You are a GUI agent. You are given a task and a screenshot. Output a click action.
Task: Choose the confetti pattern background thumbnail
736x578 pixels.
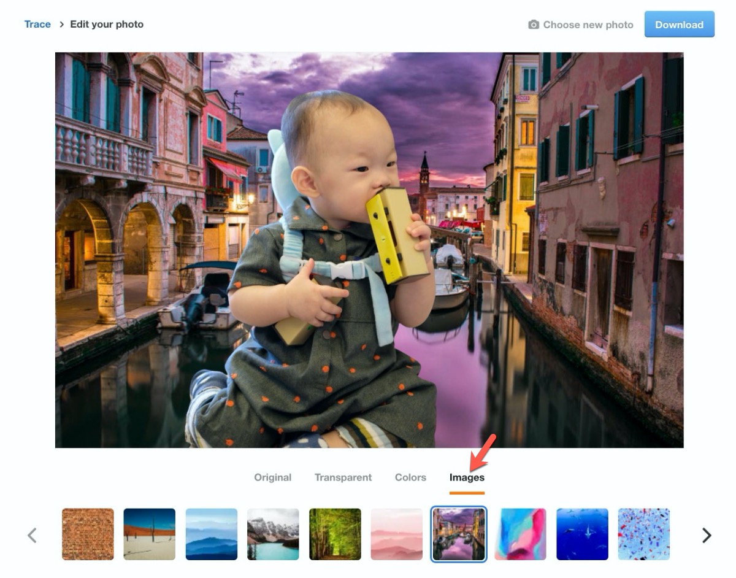[644, 534]
